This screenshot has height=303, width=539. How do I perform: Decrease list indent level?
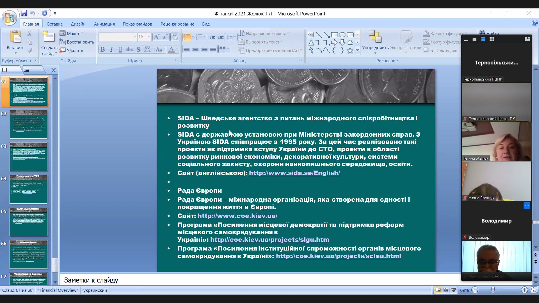tap(213, 37)
